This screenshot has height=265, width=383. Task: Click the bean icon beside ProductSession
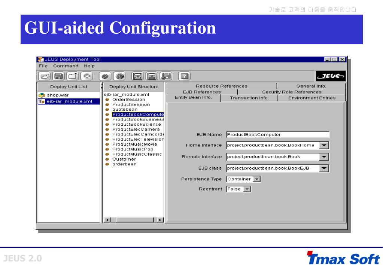click(x=107, y=104)
